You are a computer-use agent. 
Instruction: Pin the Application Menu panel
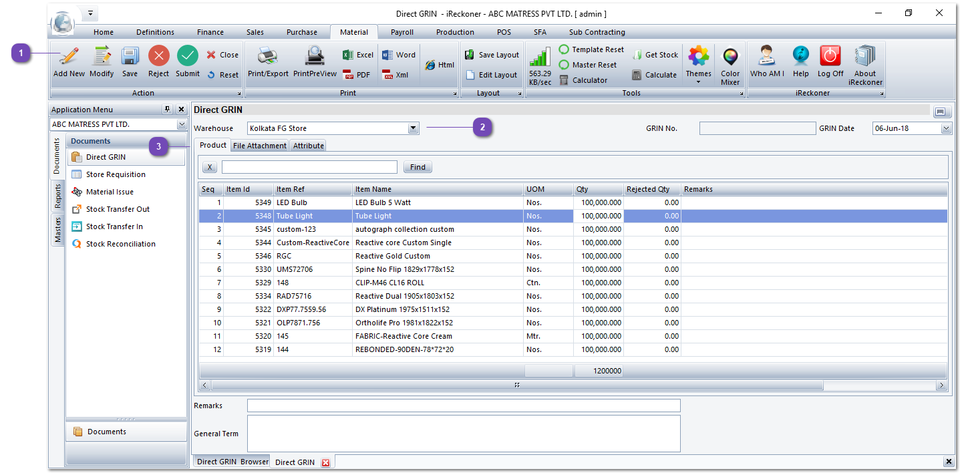(x=167, y=110)
